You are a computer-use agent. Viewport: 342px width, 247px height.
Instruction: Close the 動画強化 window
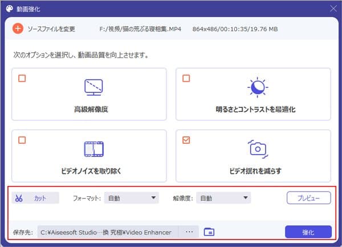coord(333,9)
